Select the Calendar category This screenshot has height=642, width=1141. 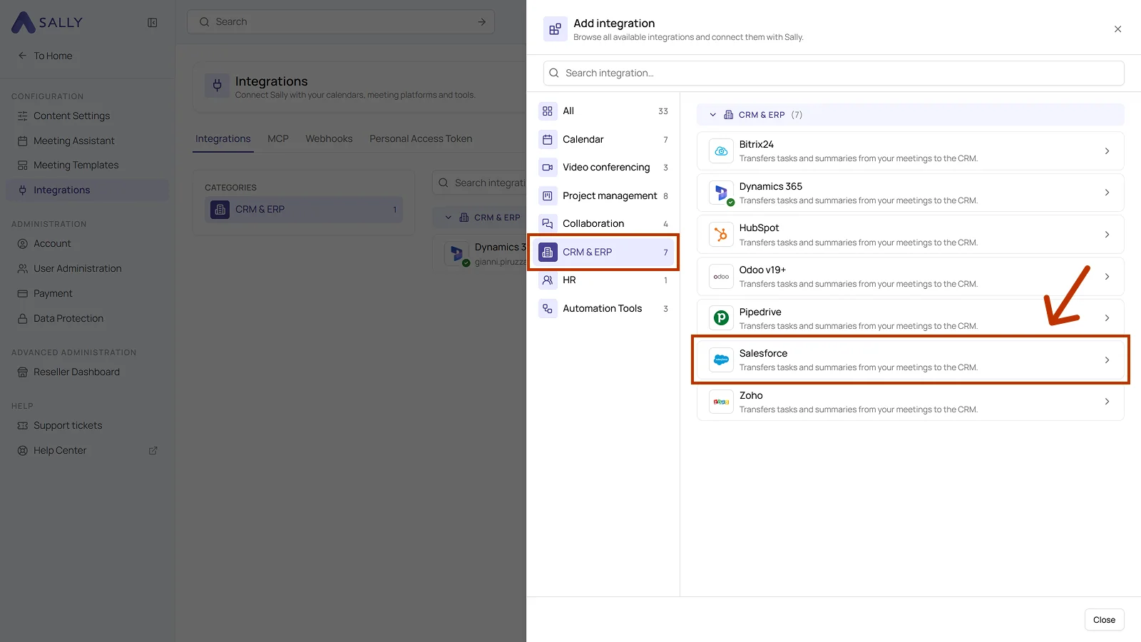click(603, 139)
